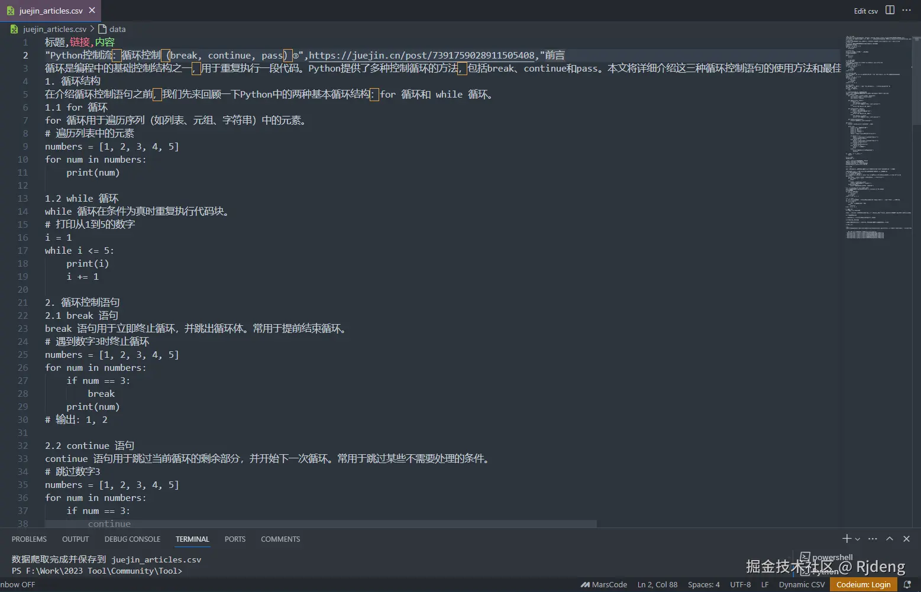
Task: Click the 'Codeium: Login' button
Action: point(864,584)
